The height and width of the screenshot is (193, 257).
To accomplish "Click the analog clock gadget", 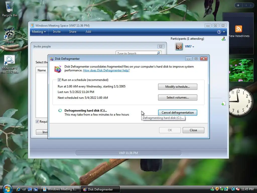I will (241, 101).
